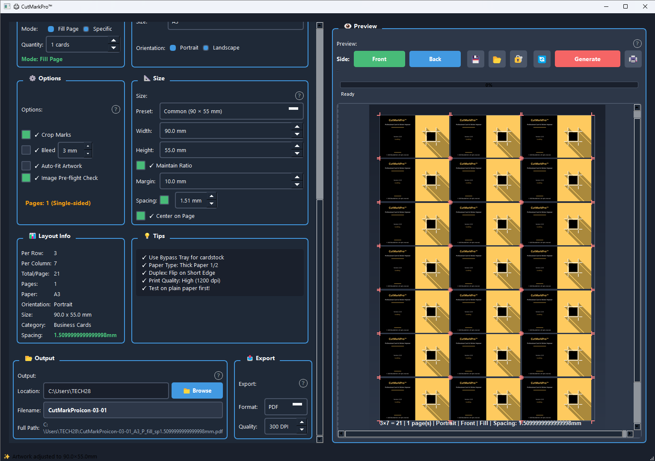Click the red Generate button

tap(587, 59)
